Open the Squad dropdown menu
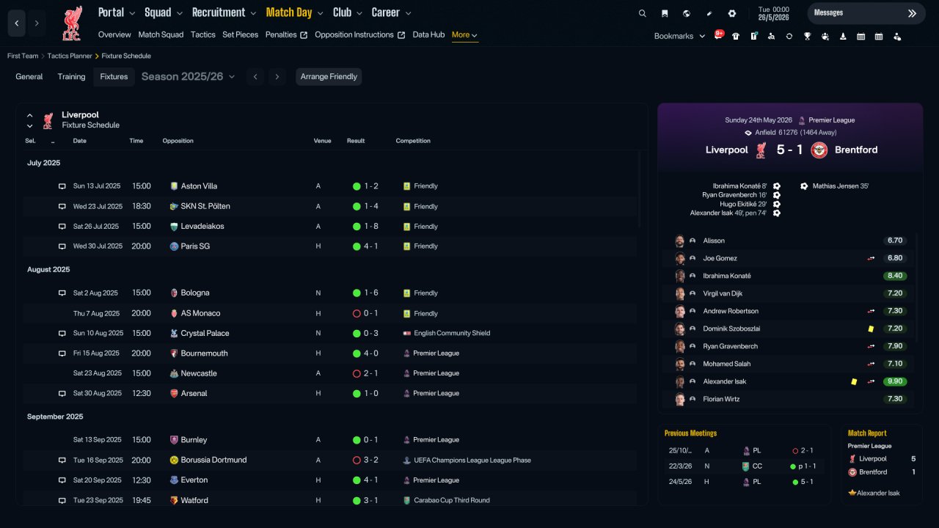 coord(164,12)
